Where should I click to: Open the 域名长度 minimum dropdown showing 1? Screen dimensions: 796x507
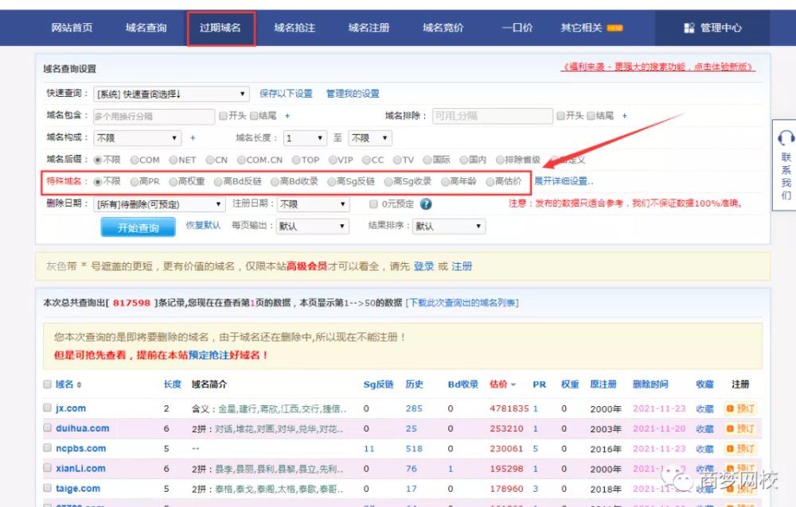click(x=304, y=138)
